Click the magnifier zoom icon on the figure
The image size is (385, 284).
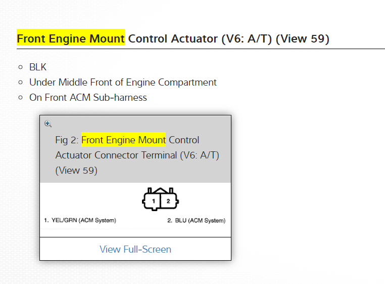[x=48, y=124]
